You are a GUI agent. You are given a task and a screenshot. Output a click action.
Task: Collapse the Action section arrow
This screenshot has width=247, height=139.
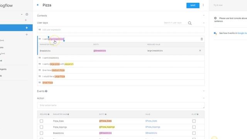tap(203, 98)
